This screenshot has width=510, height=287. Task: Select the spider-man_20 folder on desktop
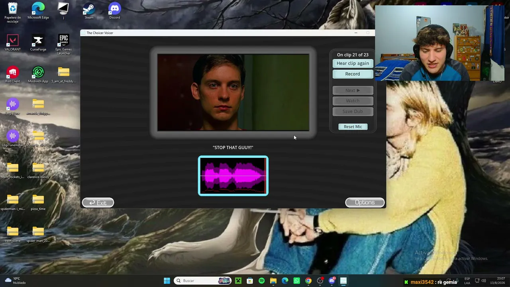click(38, 234)
